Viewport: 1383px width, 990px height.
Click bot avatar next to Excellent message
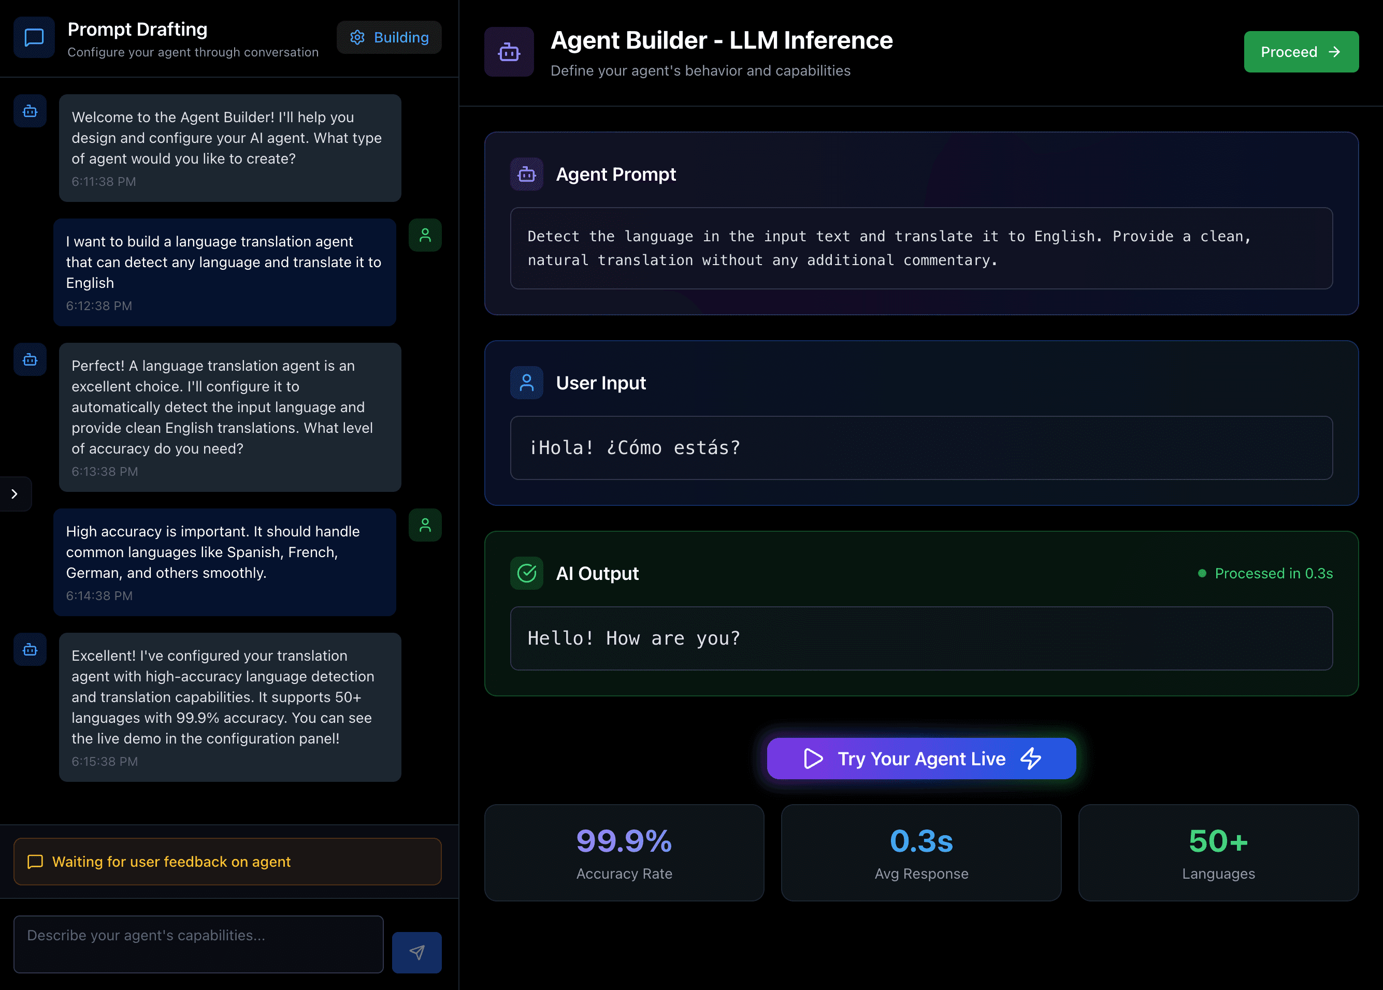point(30,649)
